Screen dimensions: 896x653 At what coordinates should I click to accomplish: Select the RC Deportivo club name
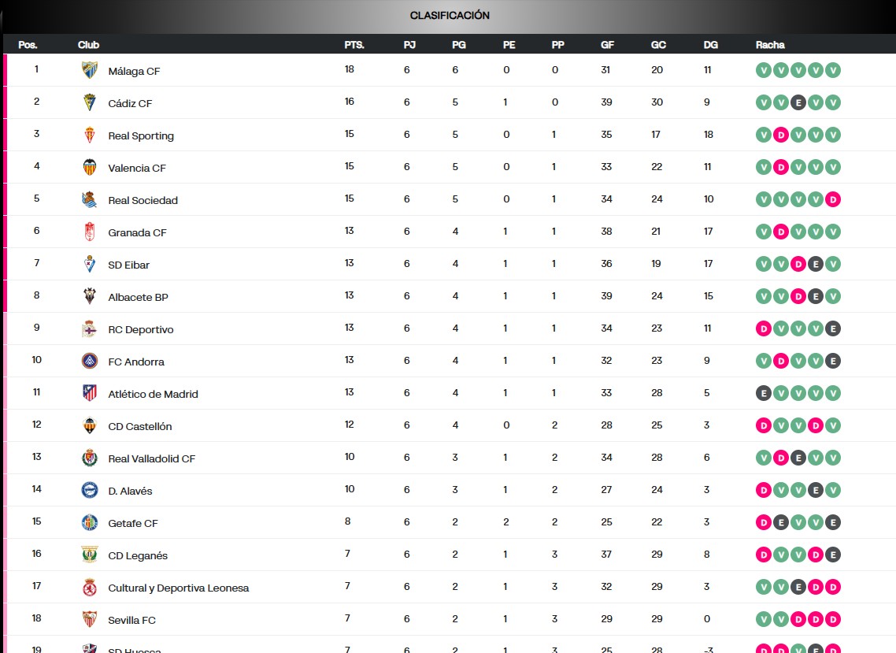[140, 329]
